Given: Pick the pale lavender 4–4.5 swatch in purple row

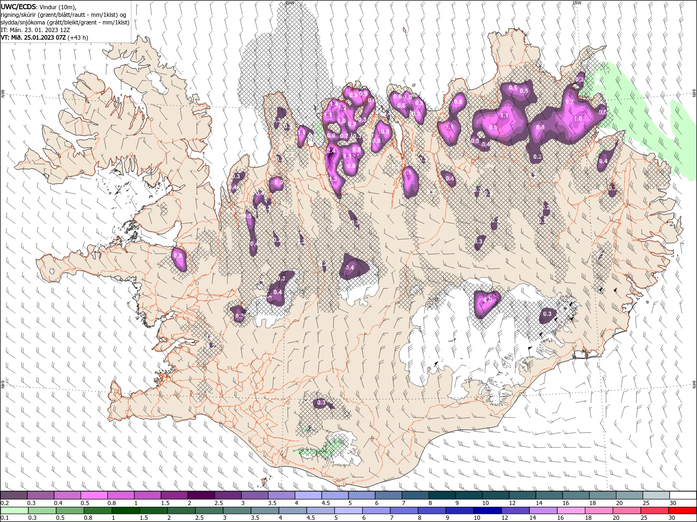Looking at the screenshot, I should coord(308,495).
